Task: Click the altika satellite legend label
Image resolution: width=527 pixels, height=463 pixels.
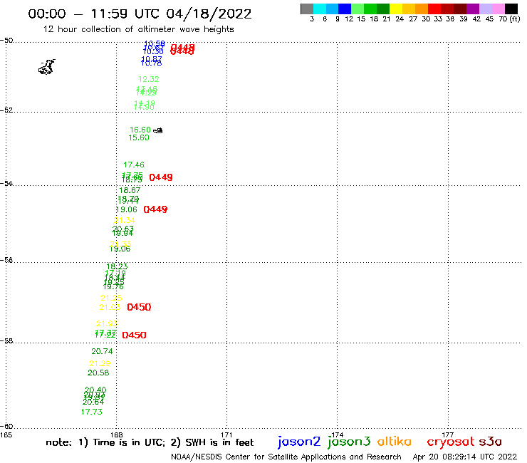Action: [x=394, y=441]
